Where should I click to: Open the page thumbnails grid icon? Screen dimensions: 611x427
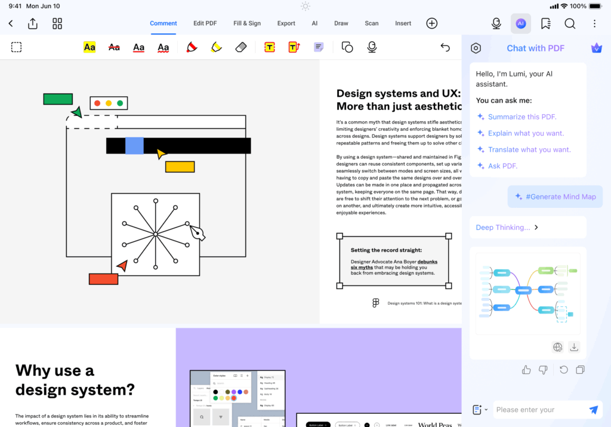57,23
